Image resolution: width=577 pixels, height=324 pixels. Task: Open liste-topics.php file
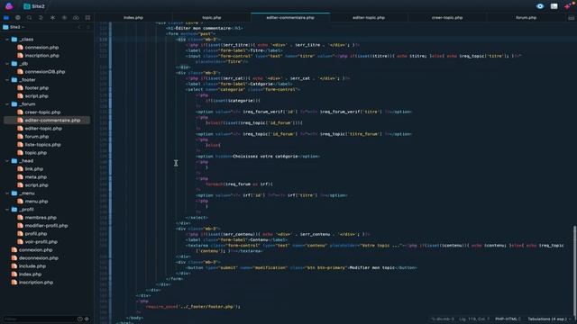click(x=39, y=144)
